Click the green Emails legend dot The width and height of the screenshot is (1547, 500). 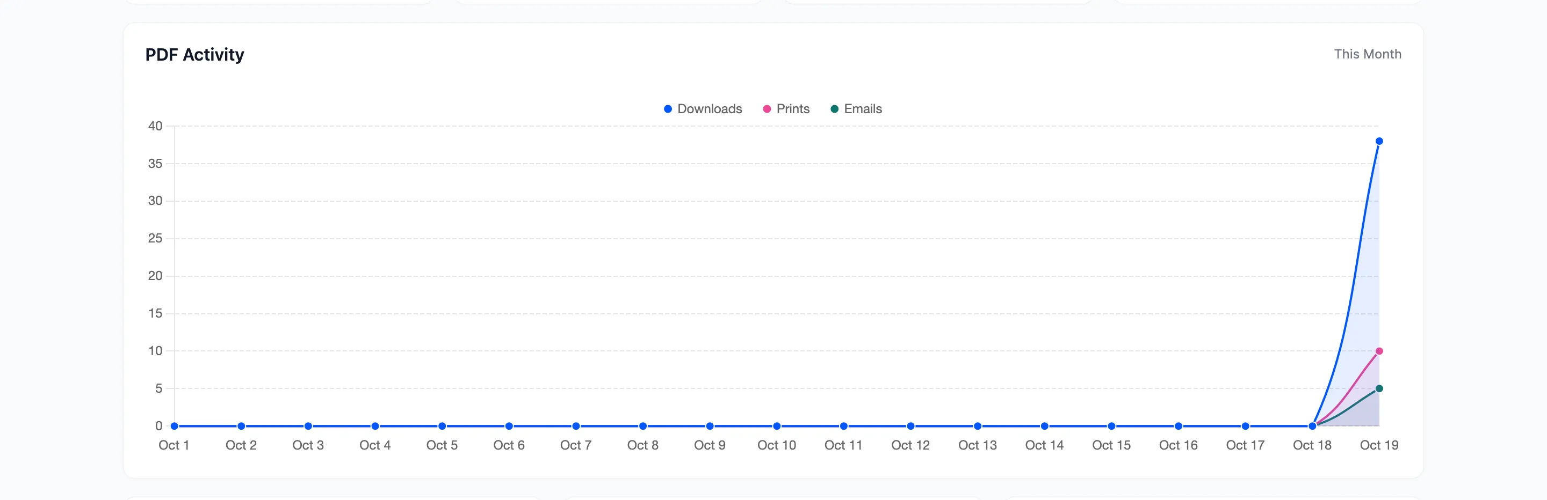pyautogui.click(x=834, y=109)
